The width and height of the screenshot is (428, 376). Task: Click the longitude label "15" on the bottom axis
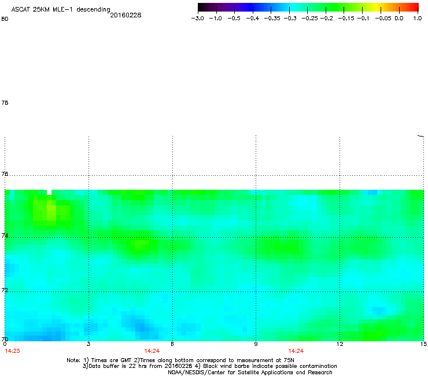423,344
